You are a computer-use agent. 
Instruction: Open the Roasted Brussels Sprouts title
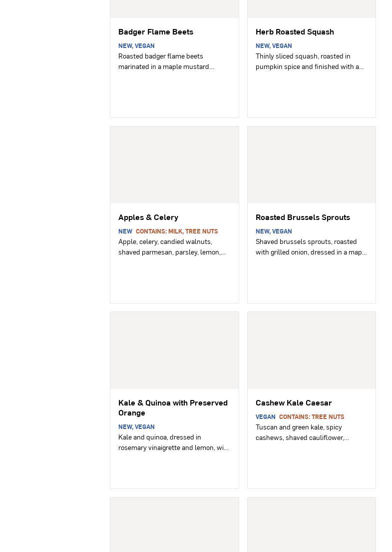coord(303,217)
